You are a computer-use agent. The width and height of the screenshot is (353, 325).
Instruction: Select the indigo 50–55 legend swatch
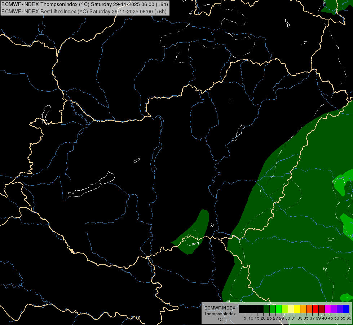tap(340, 309)
